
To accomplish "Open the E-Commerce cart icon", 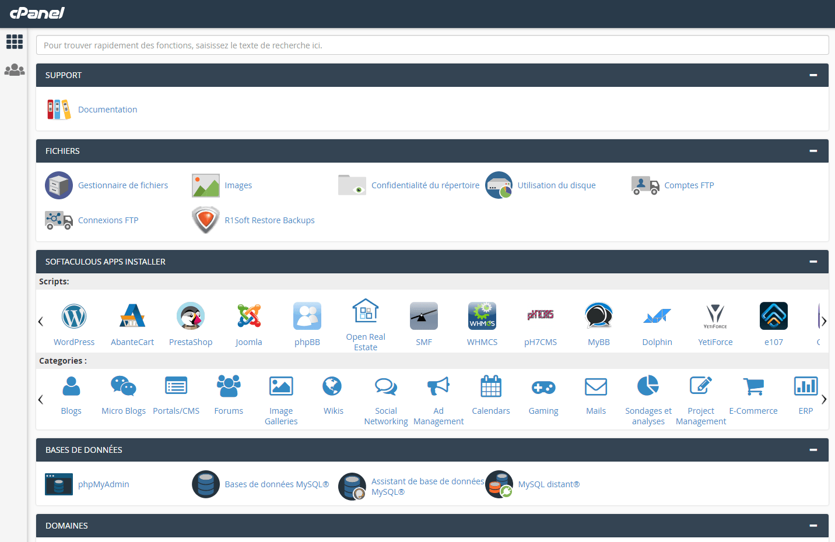I will click(x=753, y=386).
